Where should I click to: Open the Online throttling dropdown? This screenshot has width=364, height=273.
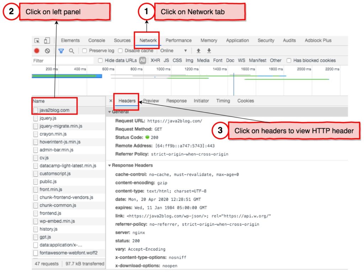click(170, 51)
